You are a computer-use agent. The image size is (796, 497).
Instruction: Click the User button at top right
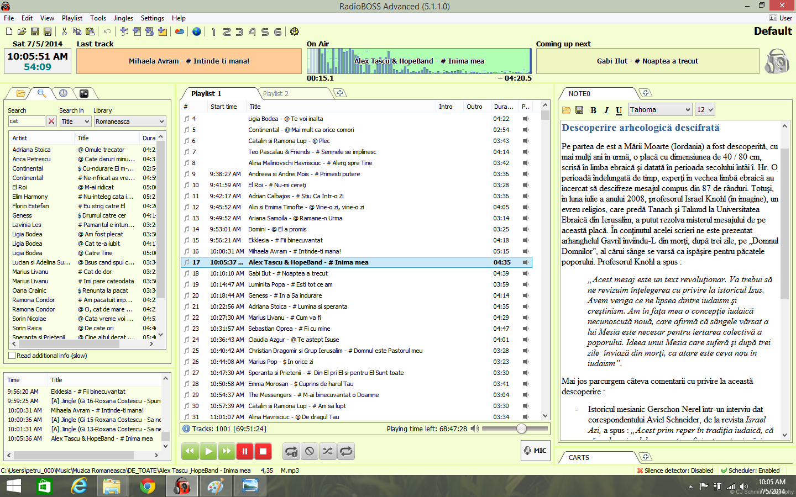(x=781, y=18)
